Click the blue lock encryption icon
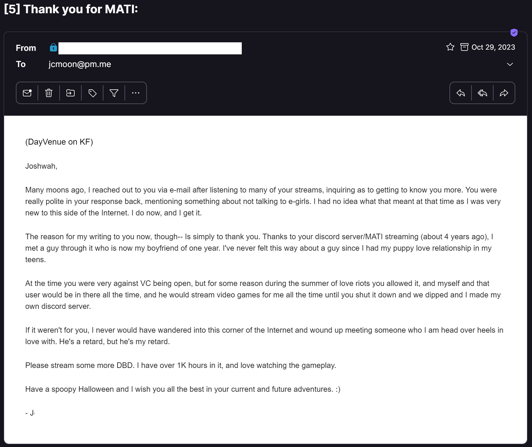This screenshot has height=447, width=532. [x=53, y=47]
